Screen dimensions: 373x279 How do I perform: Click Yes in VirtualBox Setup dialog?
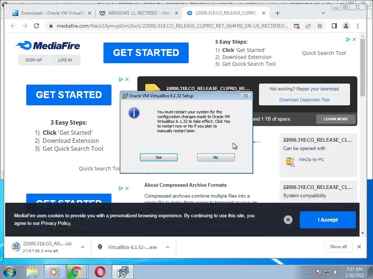pyautogui.click(x=159, y=157)
